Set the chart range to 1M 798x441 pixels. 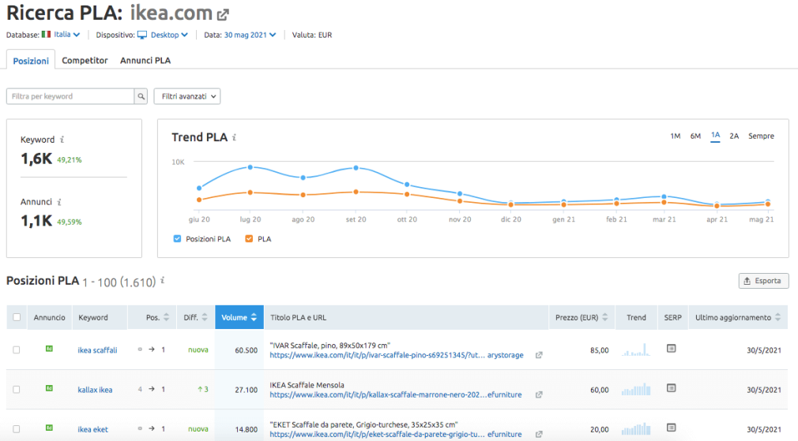[x=676, y=136]
